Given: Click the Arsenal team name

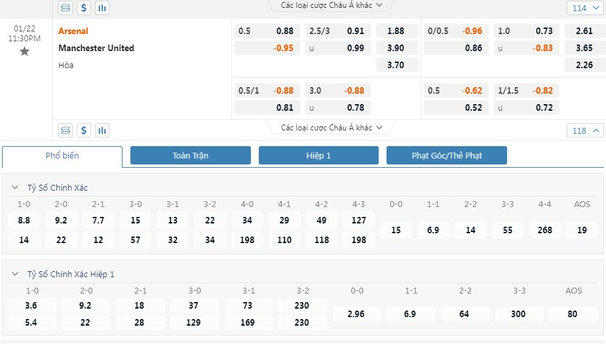Looking at the screenshot, I should click(73, 31).
